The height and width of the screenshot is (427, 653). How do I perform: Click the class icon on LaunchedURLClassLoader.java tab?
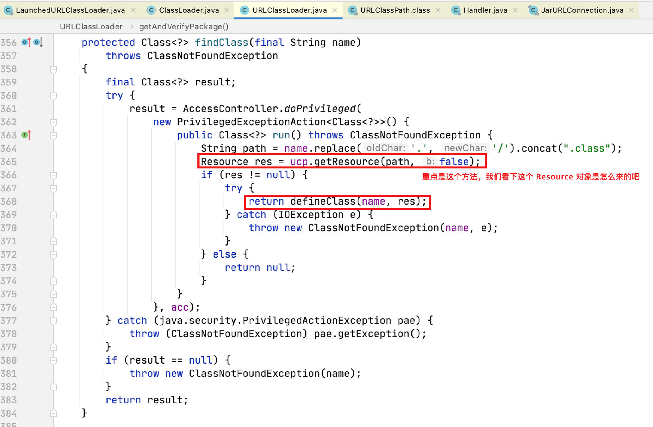8,10
